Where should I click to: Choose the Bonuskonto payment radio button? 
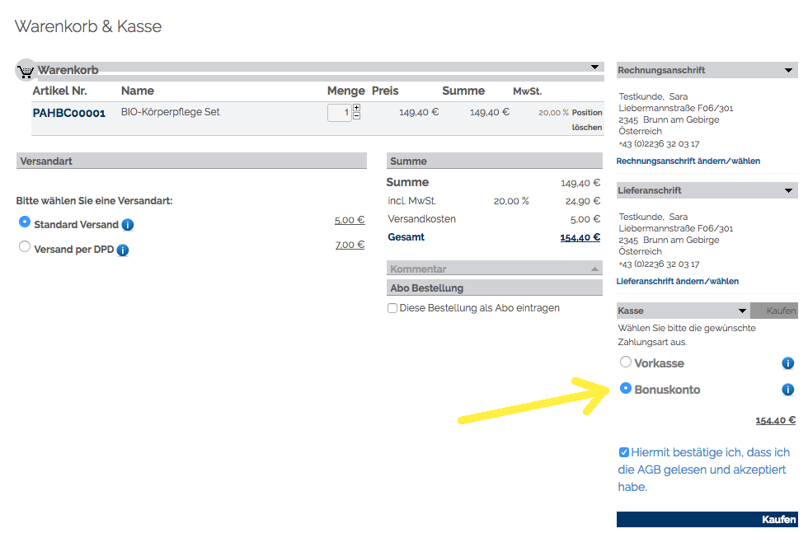626,388
